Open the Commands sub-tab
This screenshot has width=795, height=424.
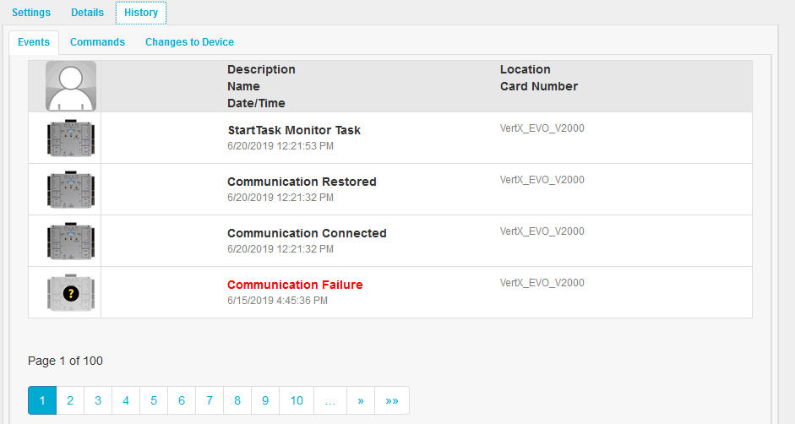[97, 42]
